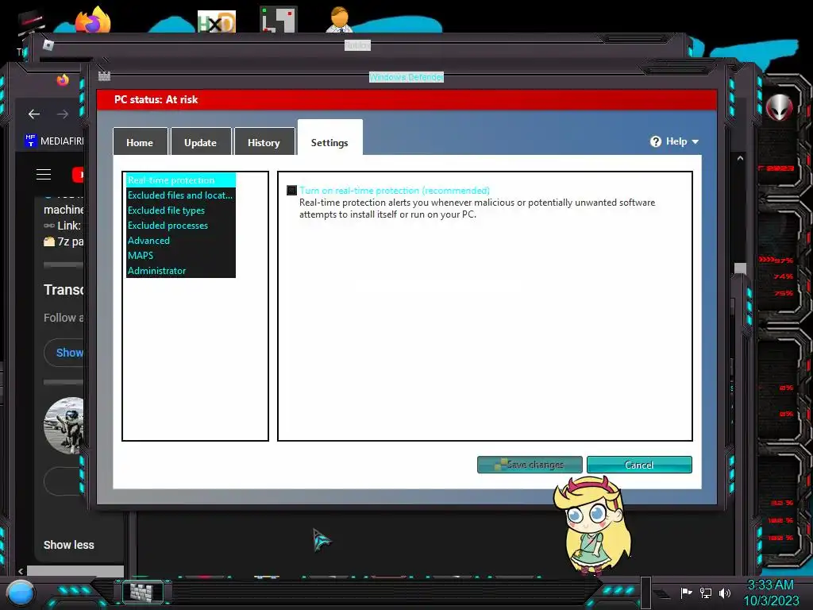Click the Windows Defender taskbar button
This screenshot has height=610, width=813.
tap(143, 592)
